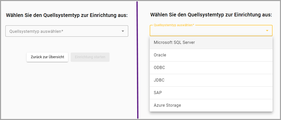The image size is (281, 120).
Task: Select Microsoft SQL Server from the list
Action: [174, 43]
